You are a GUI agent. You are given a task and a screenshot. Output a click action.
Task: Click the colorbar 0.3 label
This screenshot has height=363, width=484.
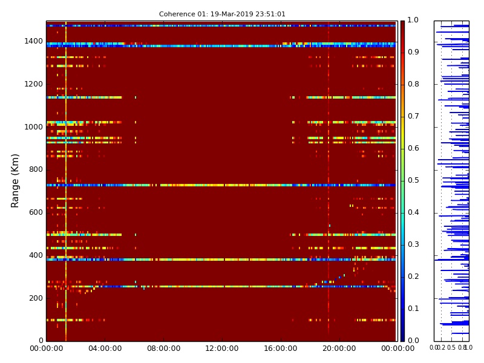413,244
